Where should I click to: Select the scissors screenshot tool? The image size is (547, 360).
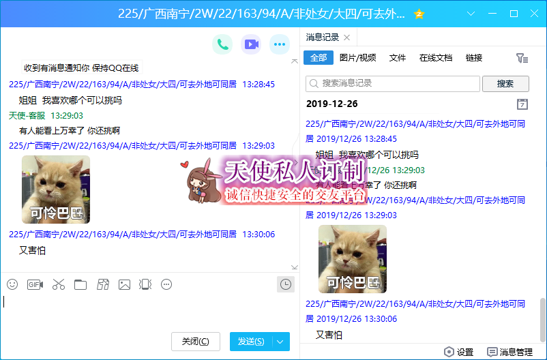[x=58, y=284]
